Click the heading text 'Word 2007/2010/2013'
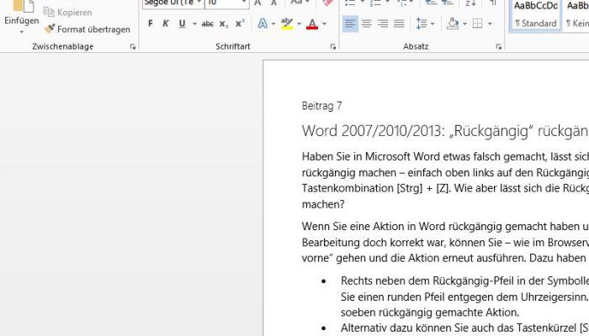 [374, 131]
